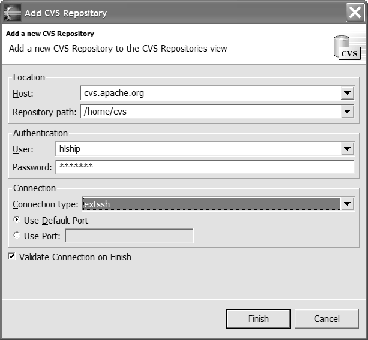The height and width of the screenshot is (340, 368).
Task: Click the Eclipse icon in the title bar
Action: tap(13, 13)
